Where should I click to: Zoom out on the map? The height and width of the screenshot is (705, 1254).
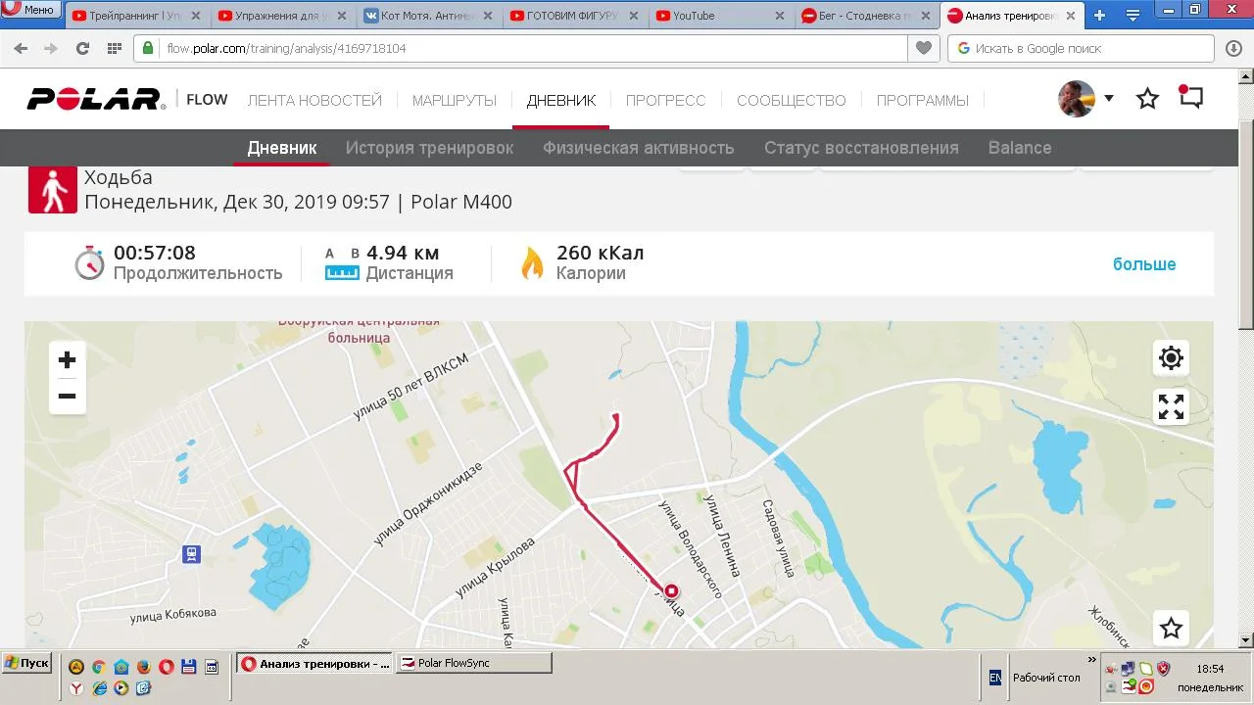pyautogui.click(x=67, y=396)
